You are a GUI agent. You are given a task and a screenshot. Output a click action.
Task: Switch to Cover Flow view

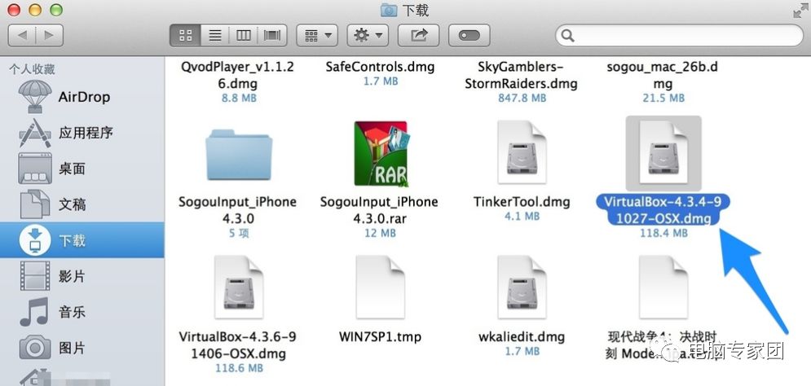[x=272, y=35]
